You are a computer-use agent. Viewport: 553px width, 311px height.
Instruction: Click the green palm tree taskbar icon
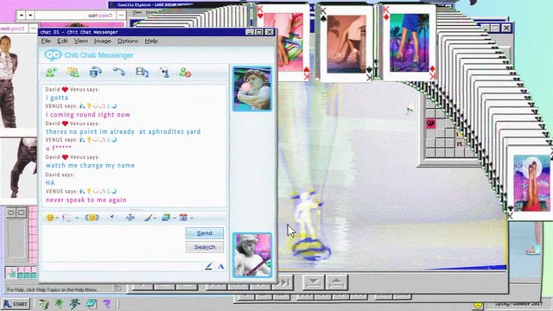coord(59,303)
